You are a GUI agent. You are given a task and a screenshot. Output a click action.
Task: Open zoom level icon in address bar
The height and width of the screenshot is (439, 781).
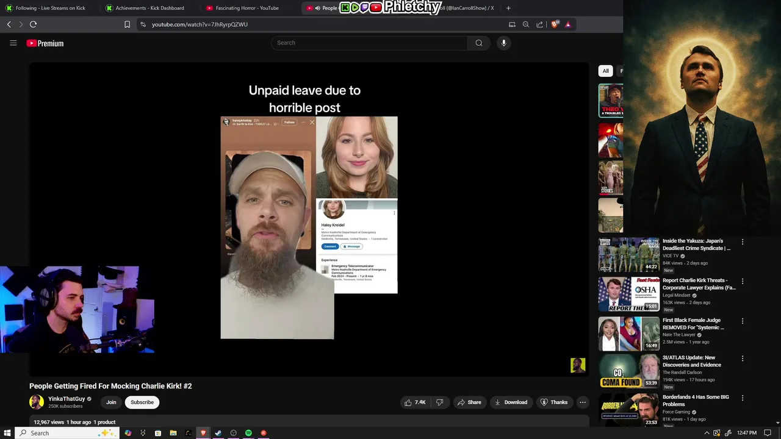coord(526,24)
